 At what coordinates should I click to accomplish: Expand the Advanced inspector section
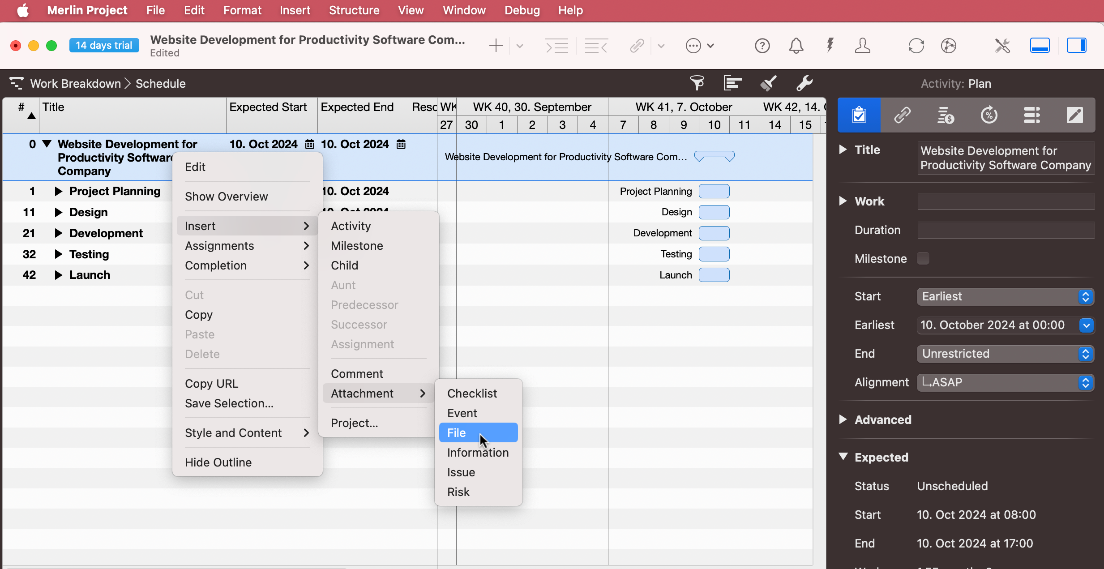click(843, 419)
